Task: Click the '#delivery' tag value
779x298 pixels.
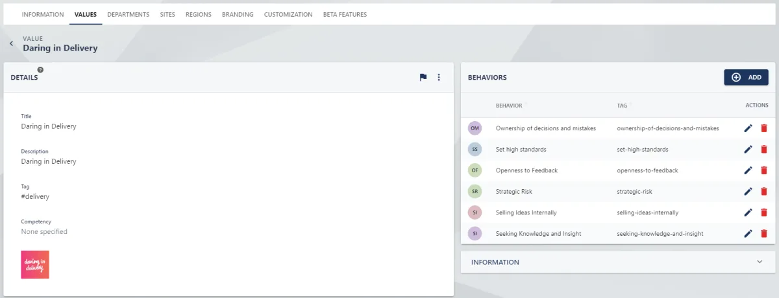Action: click(x=35, y=196)
